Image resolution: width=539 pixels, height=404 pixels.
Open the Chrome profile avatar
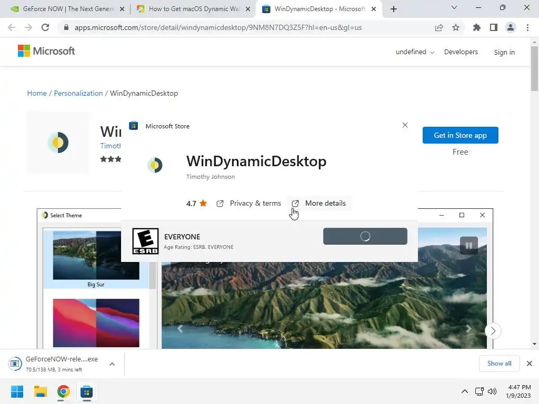point(511,27)
